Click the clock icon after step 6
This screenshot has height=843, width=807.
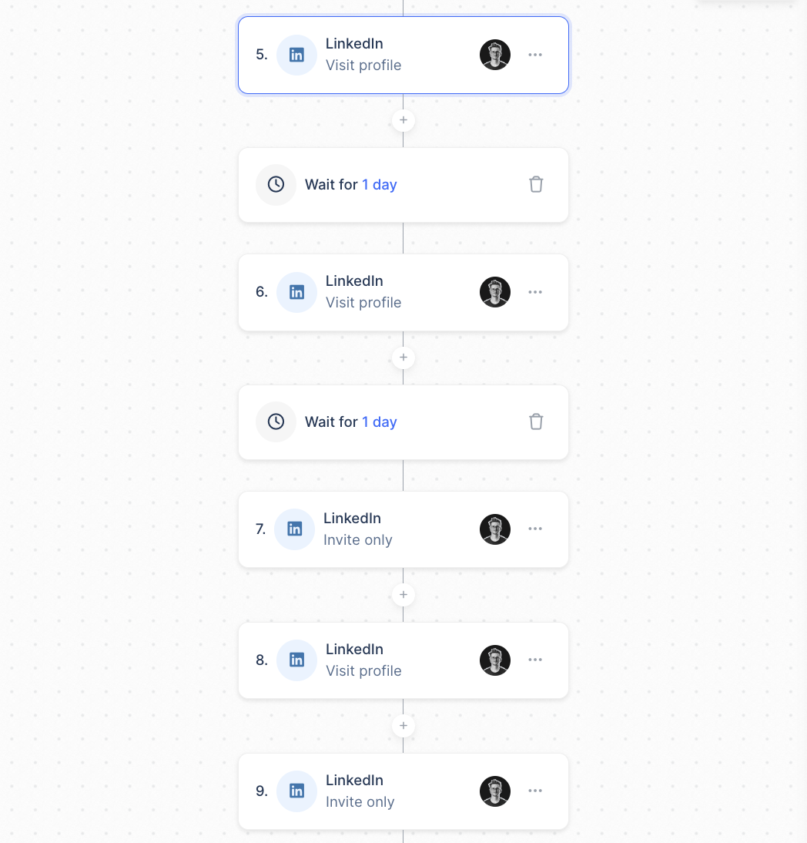click(x=276, y=421)
